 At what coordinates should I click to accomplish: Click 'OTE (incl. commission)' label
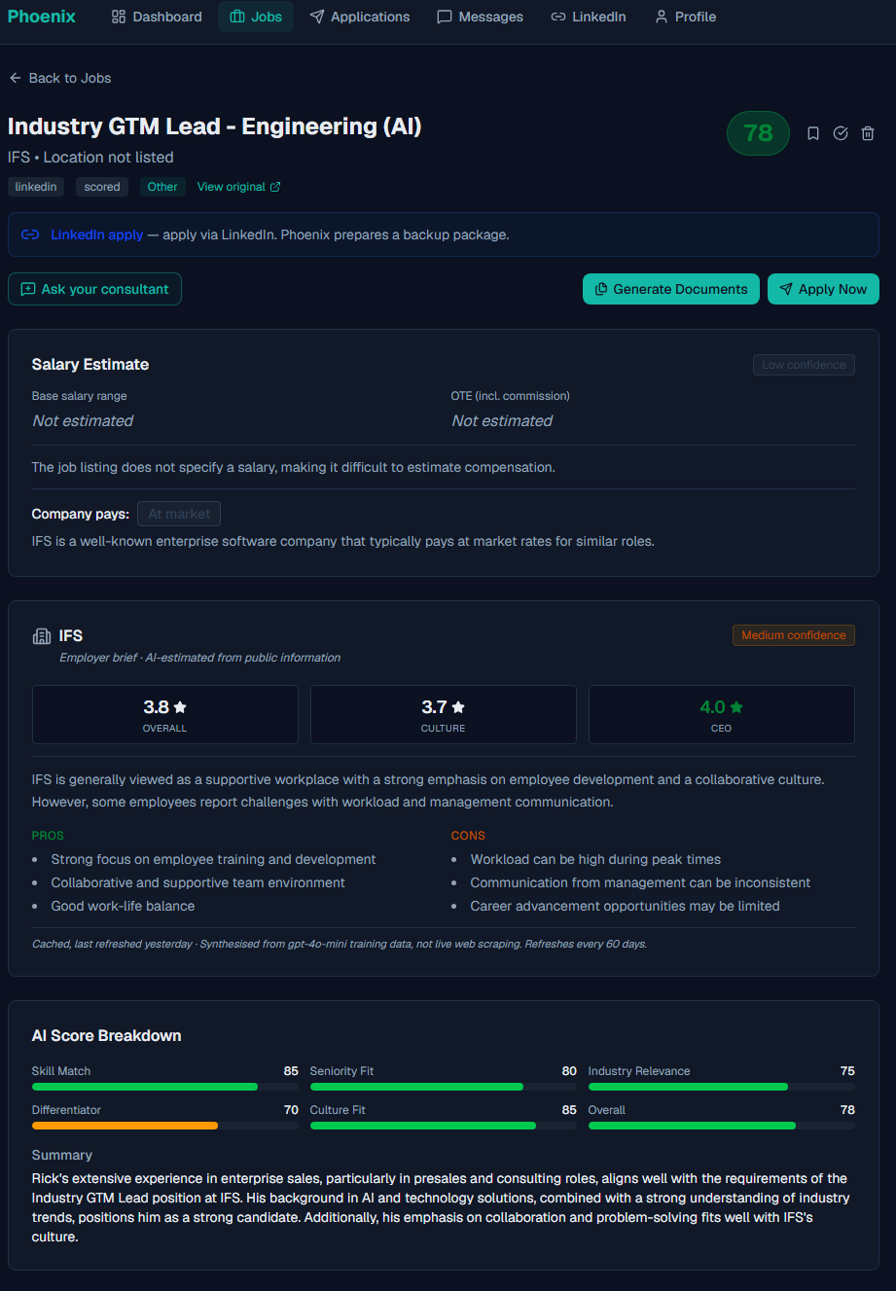point(511,396)
